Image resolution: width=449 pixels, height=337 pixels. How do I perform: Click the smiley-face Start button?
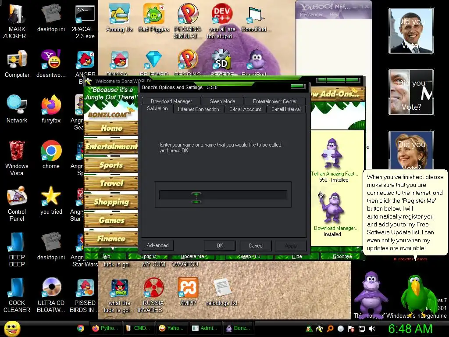coord(12,328)
